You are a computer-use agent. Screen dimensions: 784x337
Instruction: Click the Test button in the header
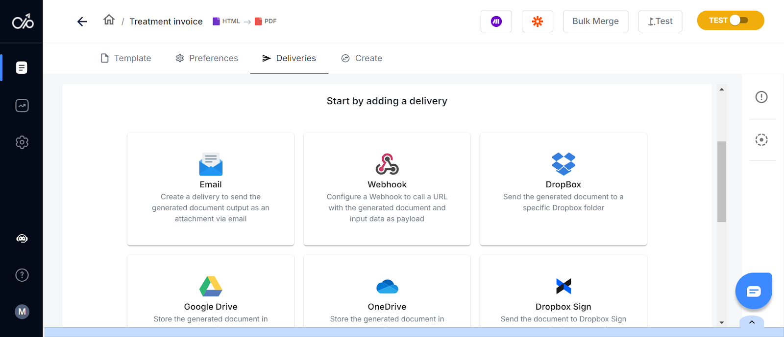coord(660,22)
